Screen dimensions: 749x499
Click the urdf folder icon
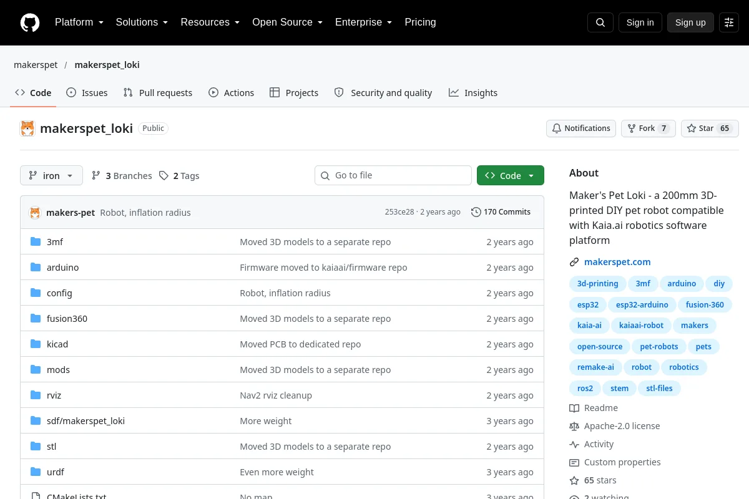(36, 472)
